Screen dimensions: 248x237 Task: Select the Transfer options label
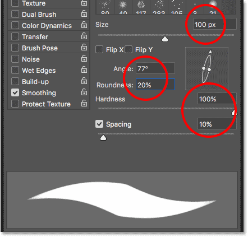(x=35, y=37)
